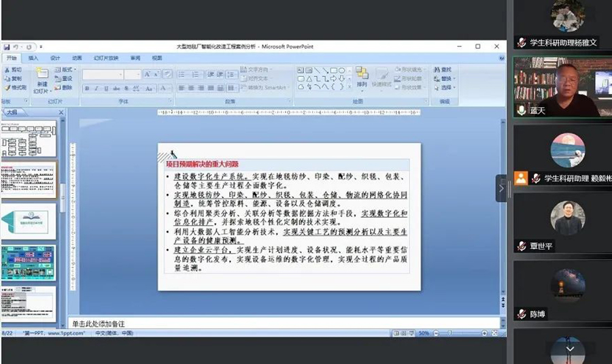
Task: Click the Delete slide (删除) icon
Action: click(x=63, y=88)
